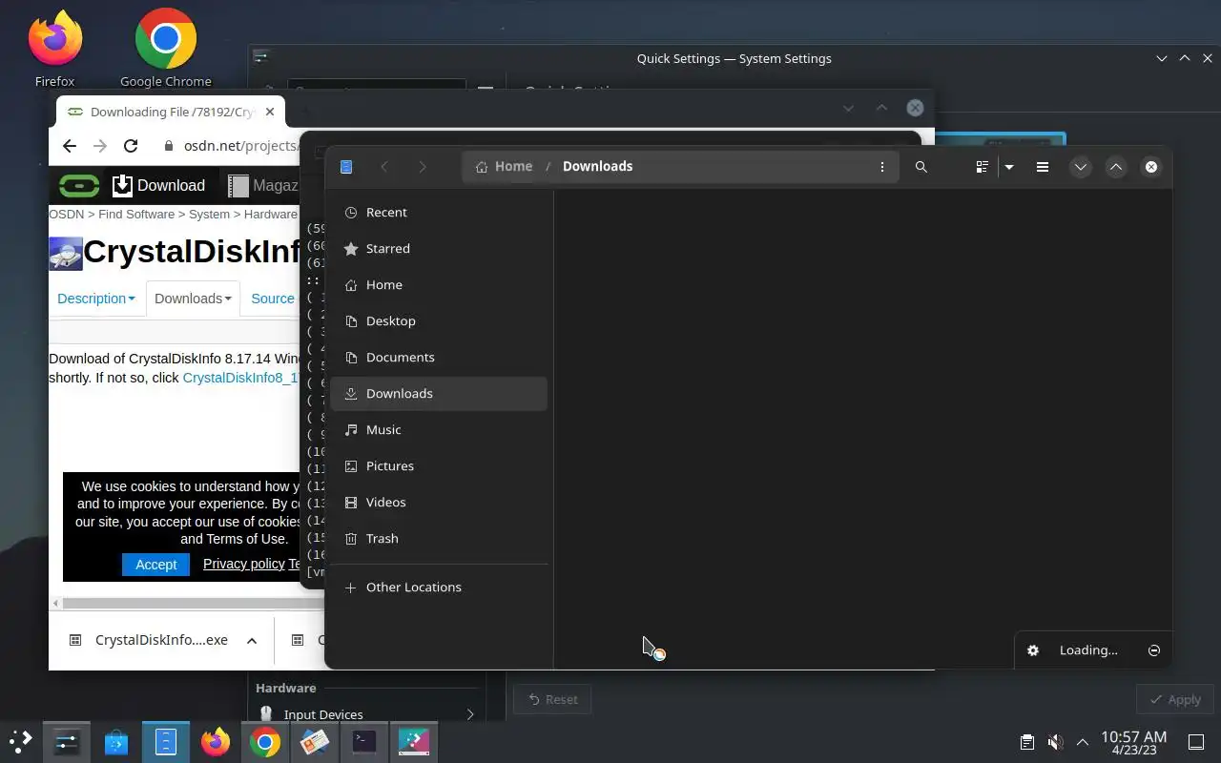Open the application launcher in taskbar

[x=21, y=741]
